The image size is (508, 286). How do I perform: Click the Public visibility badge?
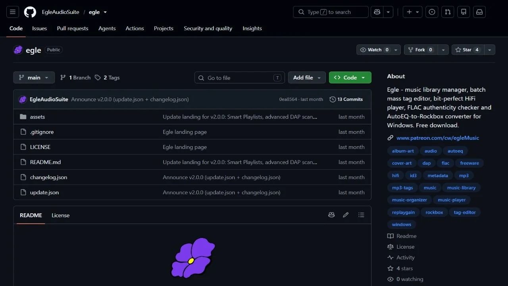point(54,50)
